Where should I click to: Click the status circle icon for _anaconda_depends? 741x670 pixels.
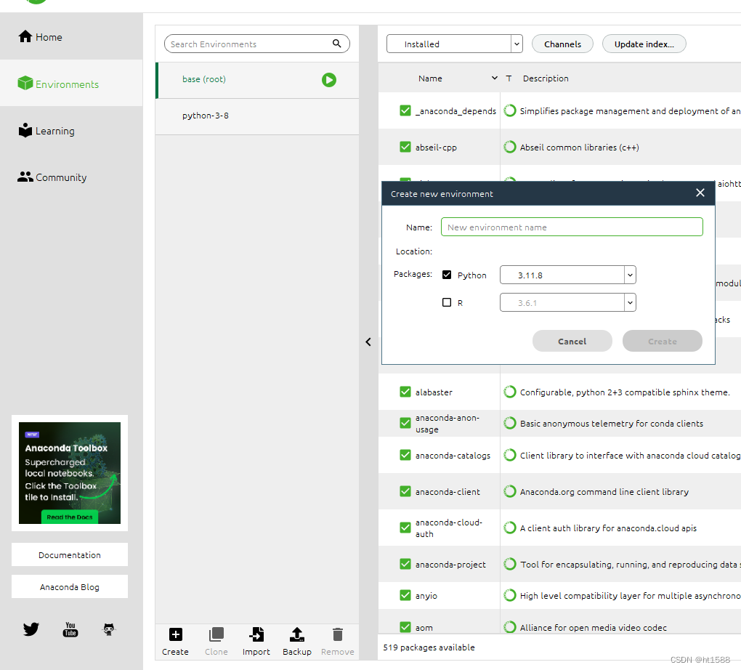point(509,110)
